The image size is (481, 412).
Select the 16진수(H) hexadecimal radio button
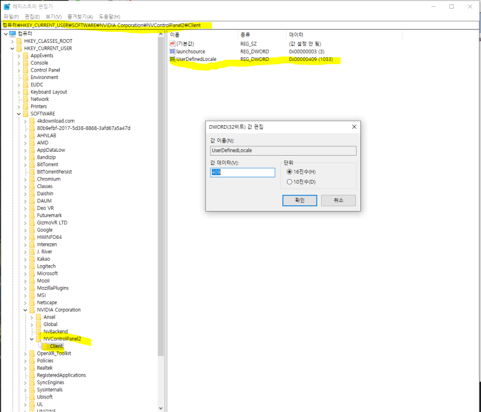pos(289,171)
